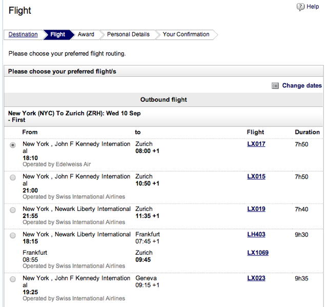Image resolution: width=328 pixels, height=307 pixels.
Task: Select the LX019 Newark flight radio option
Action: click(13, 210)
